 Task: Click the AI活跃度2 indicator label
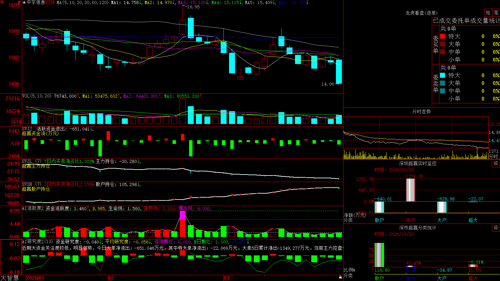pos(33,208)
